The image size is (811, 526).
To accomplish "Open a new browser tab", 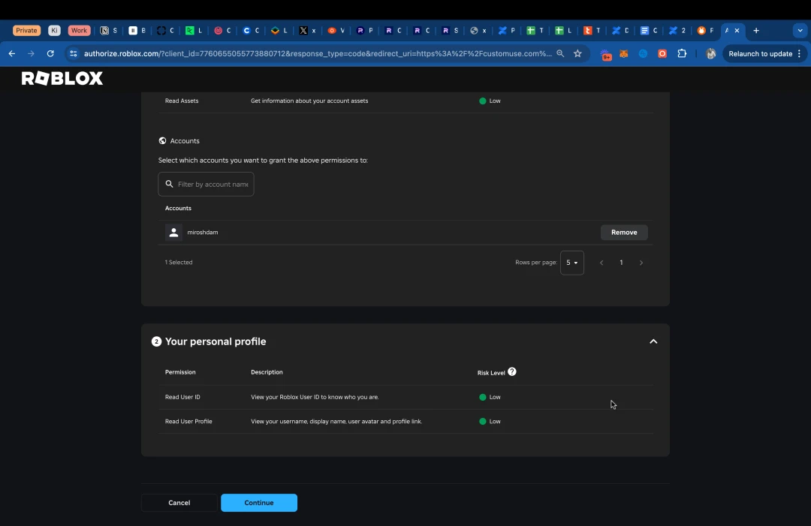I will coord(756,31).
